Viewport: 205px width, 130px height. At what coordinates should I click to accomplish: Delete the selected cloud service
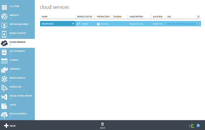[102, 125]
